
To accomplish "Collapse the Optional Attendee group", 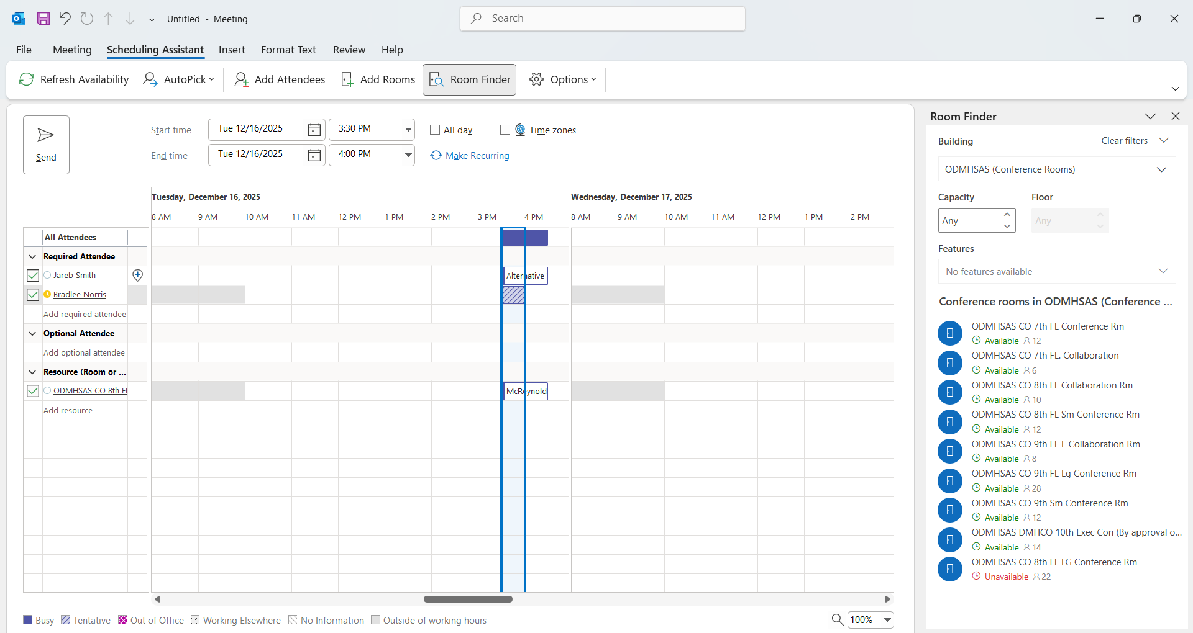I will coord(32,333).
